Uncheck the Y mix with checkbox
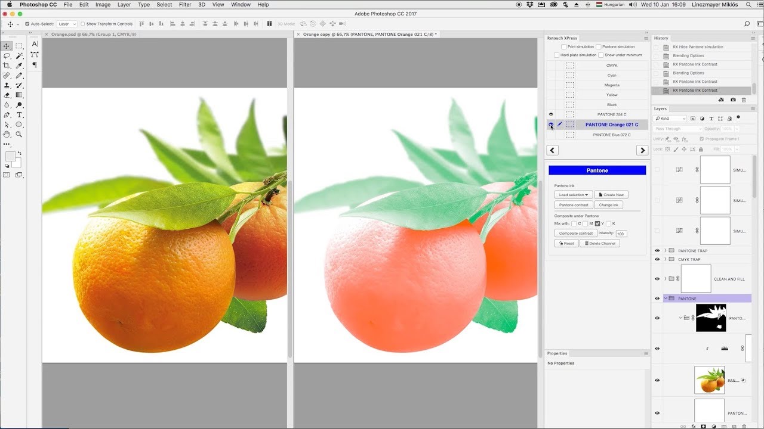The image size is (764, 429). click(597, 223)
